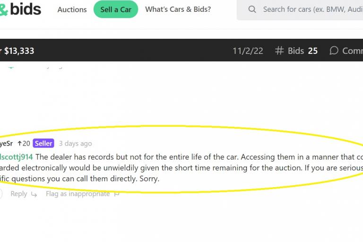This screenshot has height=242, width=363.
Task: Click the hashtag Bids icon
Action: (279, 51)
